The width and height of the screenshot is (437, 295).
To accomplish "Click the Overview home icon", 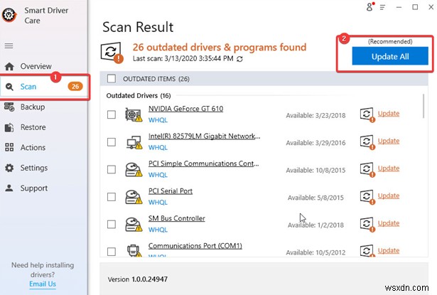I will coord(9,66).
